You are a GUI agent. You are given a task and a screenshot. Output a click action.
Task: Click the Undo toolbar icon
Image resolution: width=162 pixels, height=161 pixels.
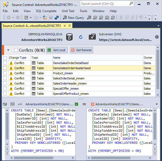141,17
